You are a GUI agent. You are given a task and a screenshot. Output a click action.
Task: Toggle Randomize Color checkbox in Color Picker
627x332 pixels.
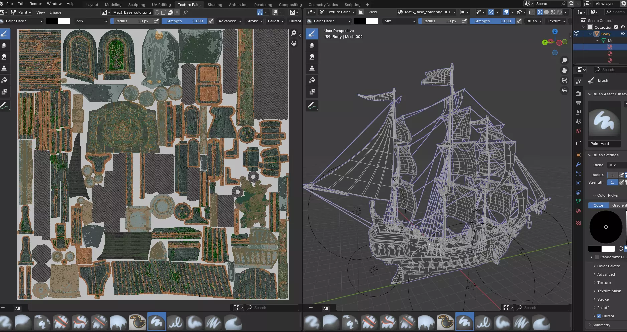[597, 257]
